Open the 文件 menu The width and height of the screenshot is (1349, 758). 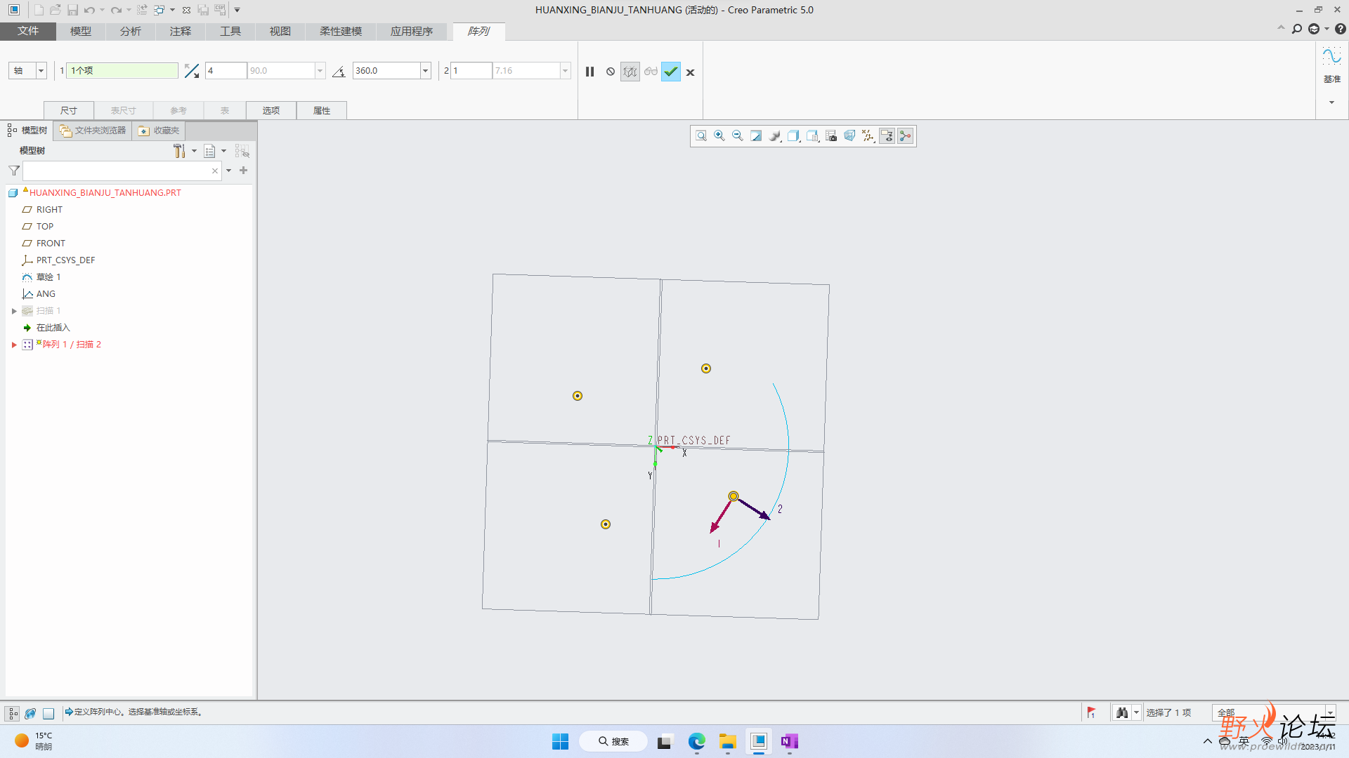[28, 32]
